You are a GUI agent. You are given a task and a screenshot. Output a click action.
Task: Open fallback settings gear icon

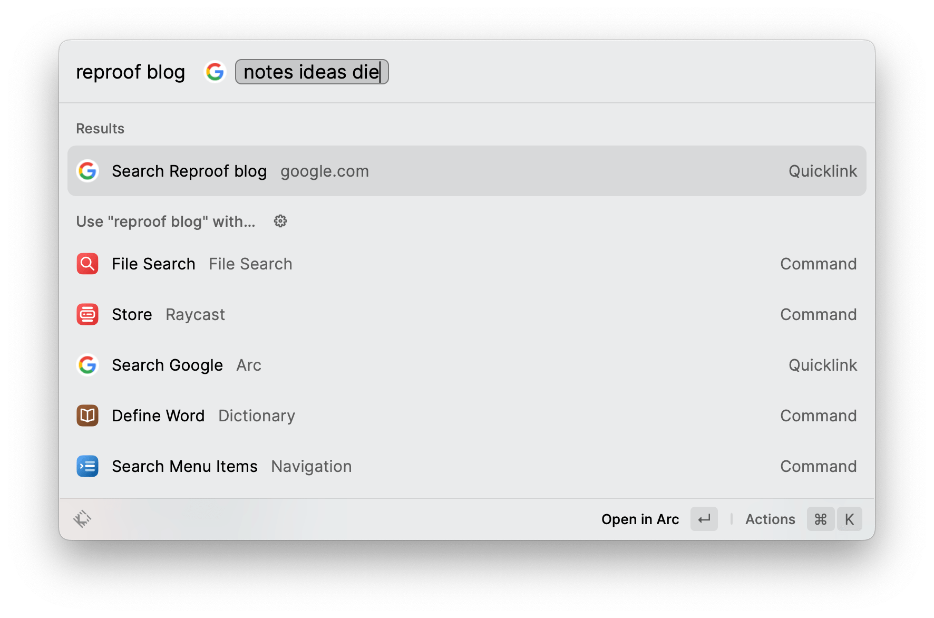(x=280, y=221)
